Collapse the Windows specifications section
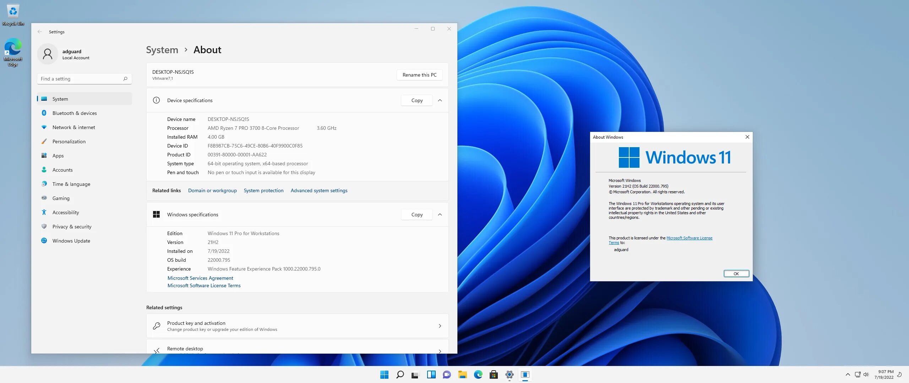909x383 pixels. 440,215
